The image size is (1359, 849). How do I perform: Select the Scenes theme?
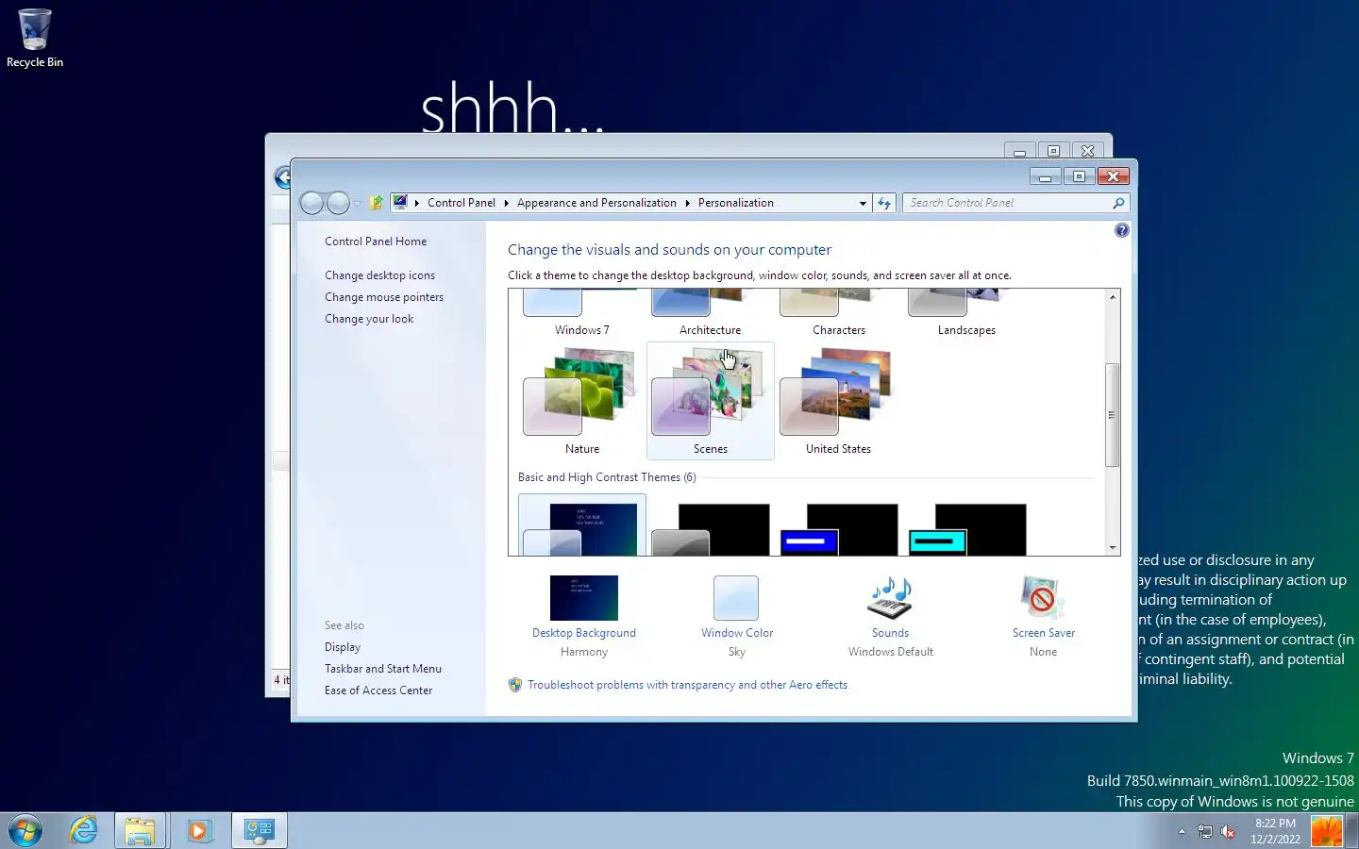710,401
